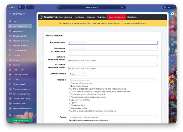Open the Подписки tab
The width and height of the screenshot is (183, 132).
click(102, 17)
